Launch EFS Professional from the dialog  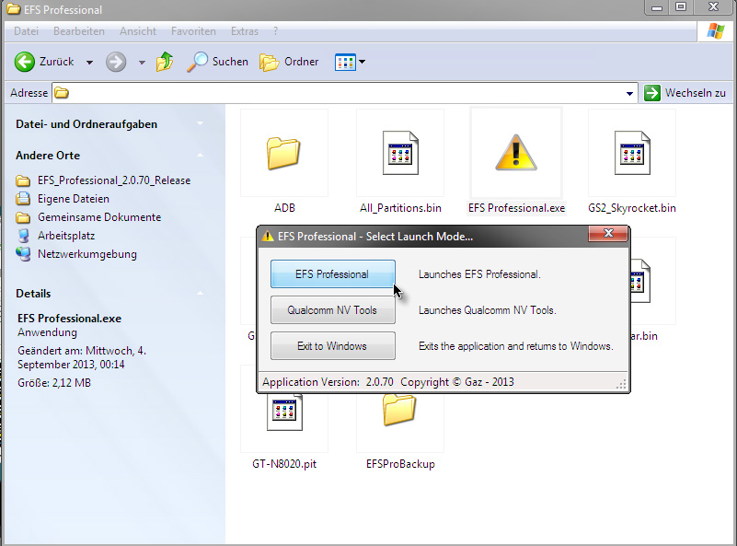point(332,274)
